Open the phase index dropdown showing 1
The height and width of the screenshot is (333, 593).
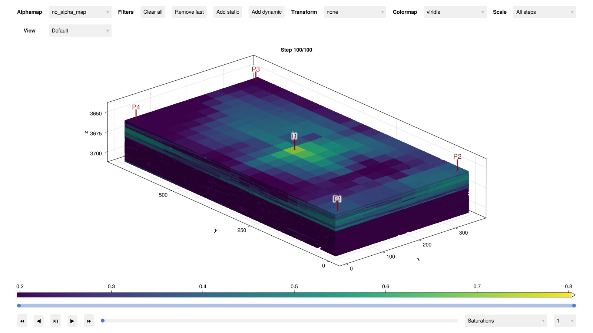564,321
